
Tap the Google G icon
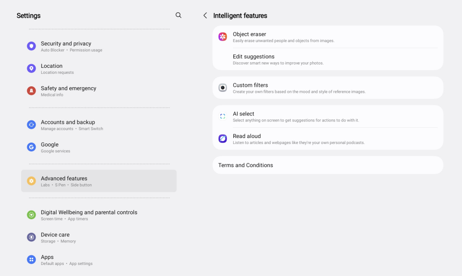tap(31, 147)
